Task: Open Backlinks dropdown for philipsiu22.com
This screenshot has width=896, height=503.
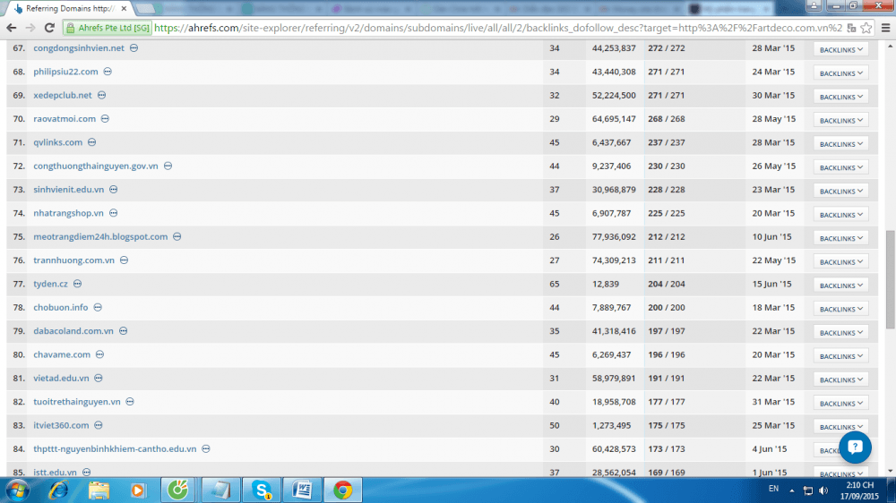Action: [x=840, y=73]
